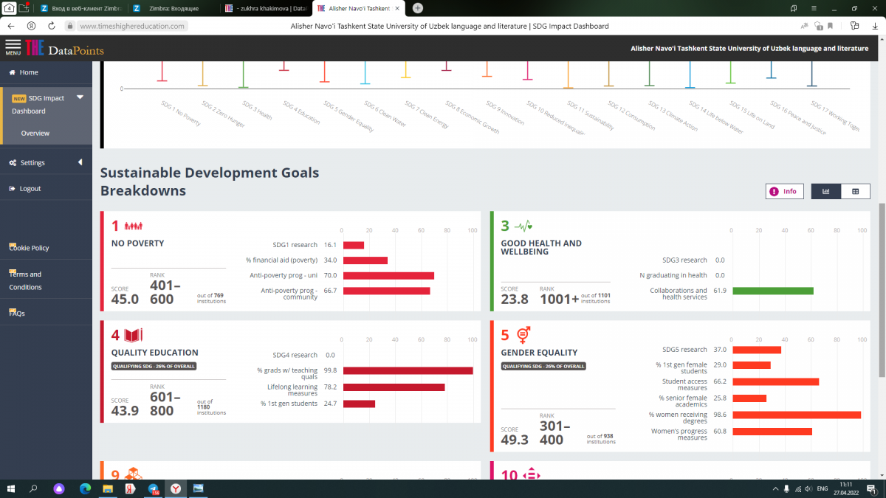Image resolution: width=886 pixels, height=498 pixels.
Task: Click the SDG 3 heartbeat icon
Action: point(523,226)
